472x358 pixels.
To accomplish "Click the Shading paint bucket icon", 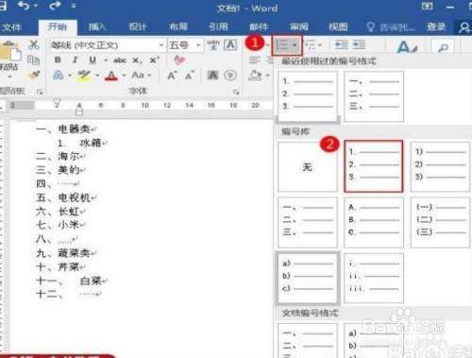I will coord(255,76).
